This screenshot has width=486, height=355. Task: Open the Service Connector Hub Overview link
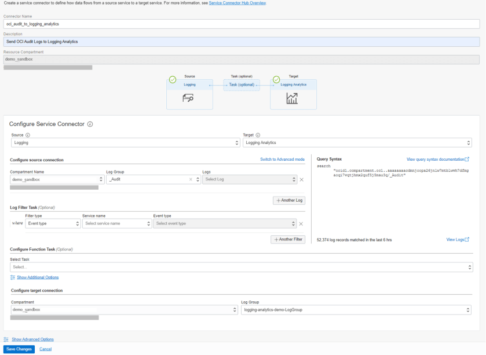pos(239,3)
